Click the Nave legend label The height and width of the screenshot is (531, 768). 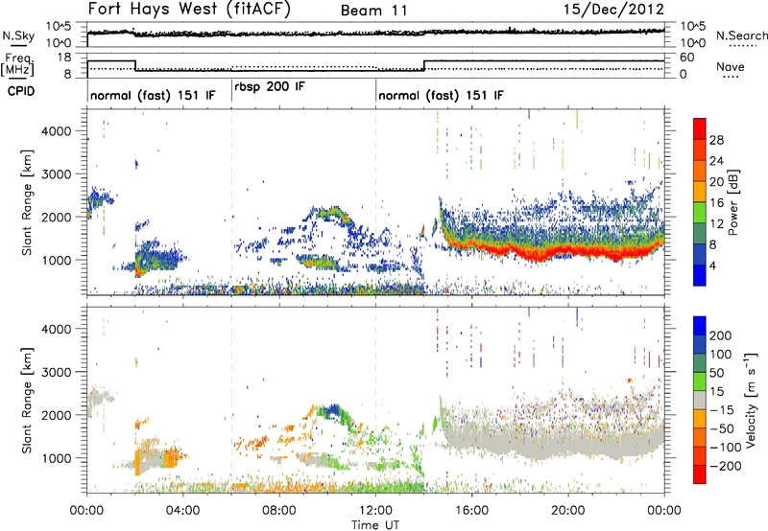(731, 66)
